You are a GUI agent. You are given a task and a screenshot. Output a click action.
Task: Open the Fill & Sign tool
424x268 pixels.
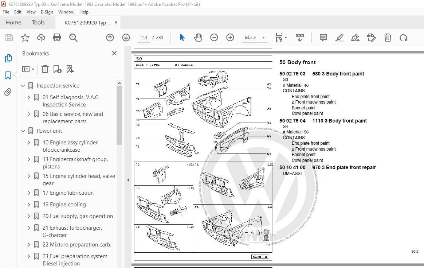click(355, 38)
